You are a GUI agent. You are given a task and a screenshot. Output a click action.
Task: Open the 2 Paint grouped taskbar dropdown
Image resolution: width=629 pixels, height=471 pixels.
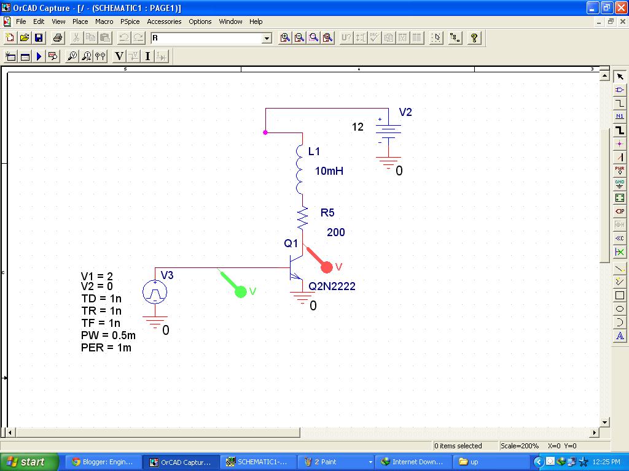[370, 461]
